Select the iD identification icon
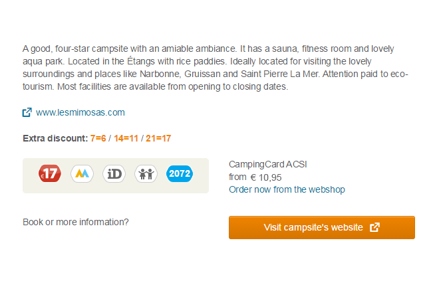This screenshot has width=437, height=291. [114, 174]
